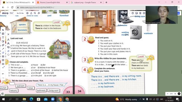Select the Text tool in Miro toolbar
182x102 pixels.
point(3,37)
